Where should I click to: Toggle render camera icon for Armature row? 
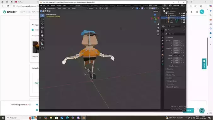click(184, 15)
